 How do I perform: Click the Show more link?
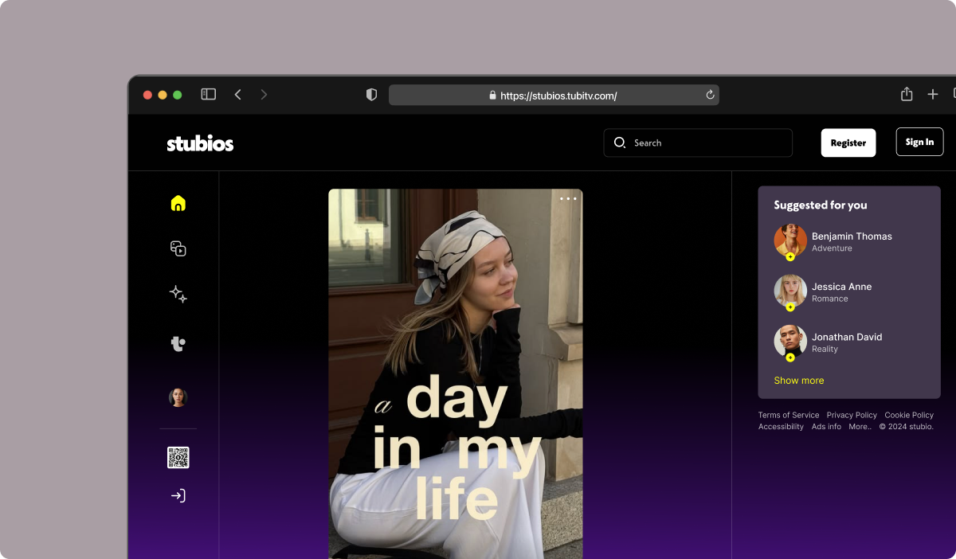pyautogui.click(x=799, y=381)
